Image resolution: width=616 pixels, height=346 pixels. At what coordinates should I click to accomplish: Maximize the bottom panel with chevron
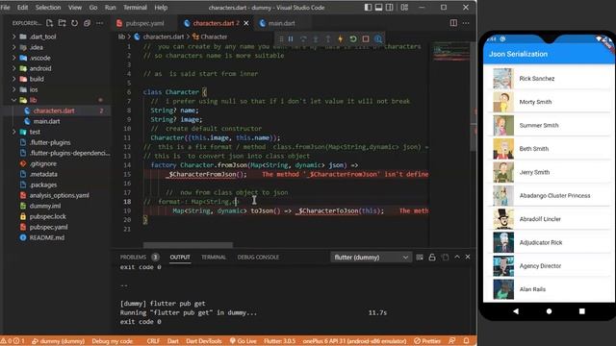click(x=457, y=257)
